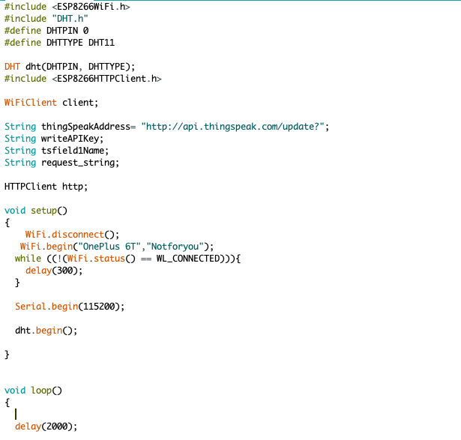The image size is (461, 440).
Task: Click the 'Serial.begin(115200);' line
Action: click(x=70, y=307)
